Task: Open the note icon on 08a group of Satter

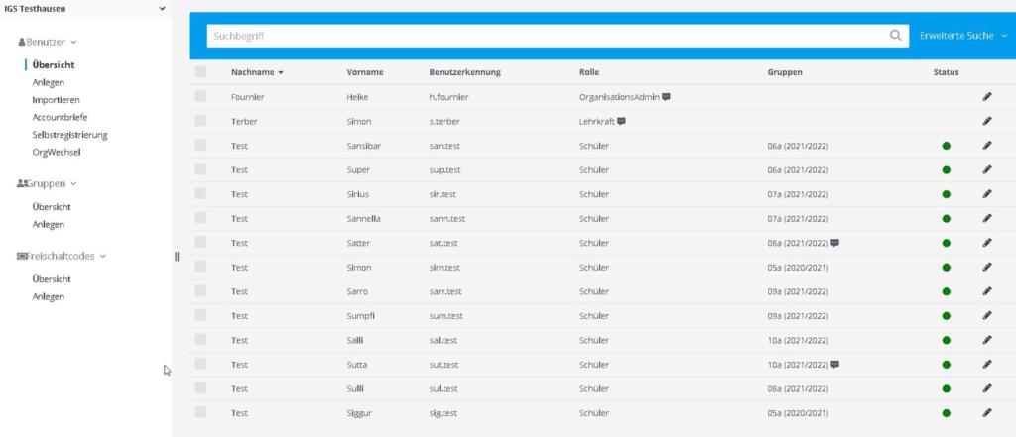Action: point(835,243)
